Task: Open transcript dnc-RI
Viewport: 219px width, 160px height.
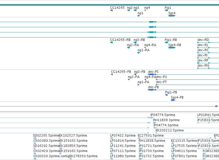Action: point(202,55)
